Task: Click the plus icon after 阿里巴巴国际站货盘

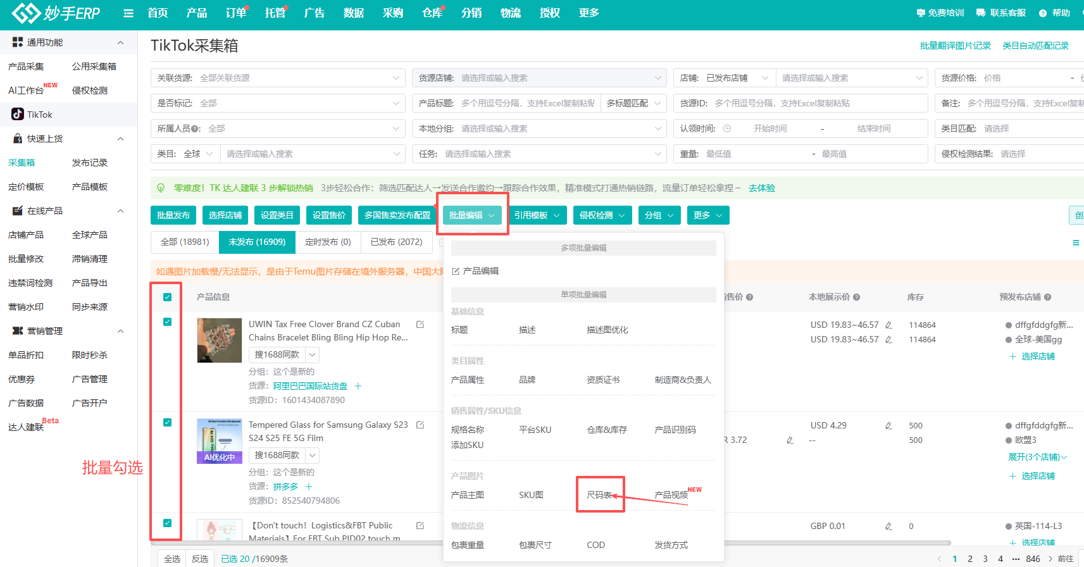Action: pyautogui.click(x=358, y=386)
